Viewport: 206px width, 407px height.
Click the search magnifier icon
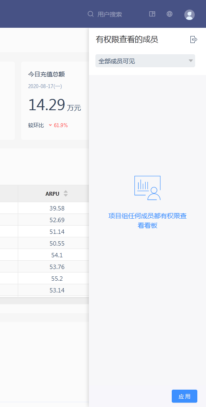pyautogui.click(x=91, y=14)
